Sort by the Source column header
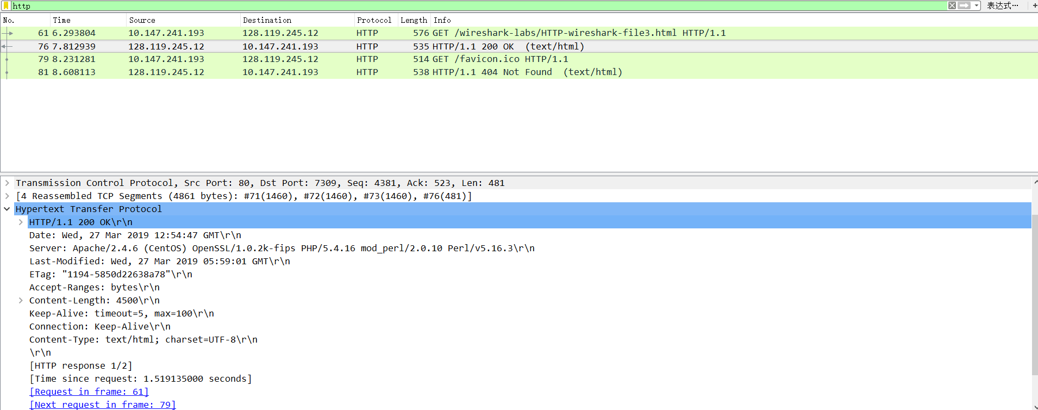This screenshot has height=410, width=1038. click(183, 20)
